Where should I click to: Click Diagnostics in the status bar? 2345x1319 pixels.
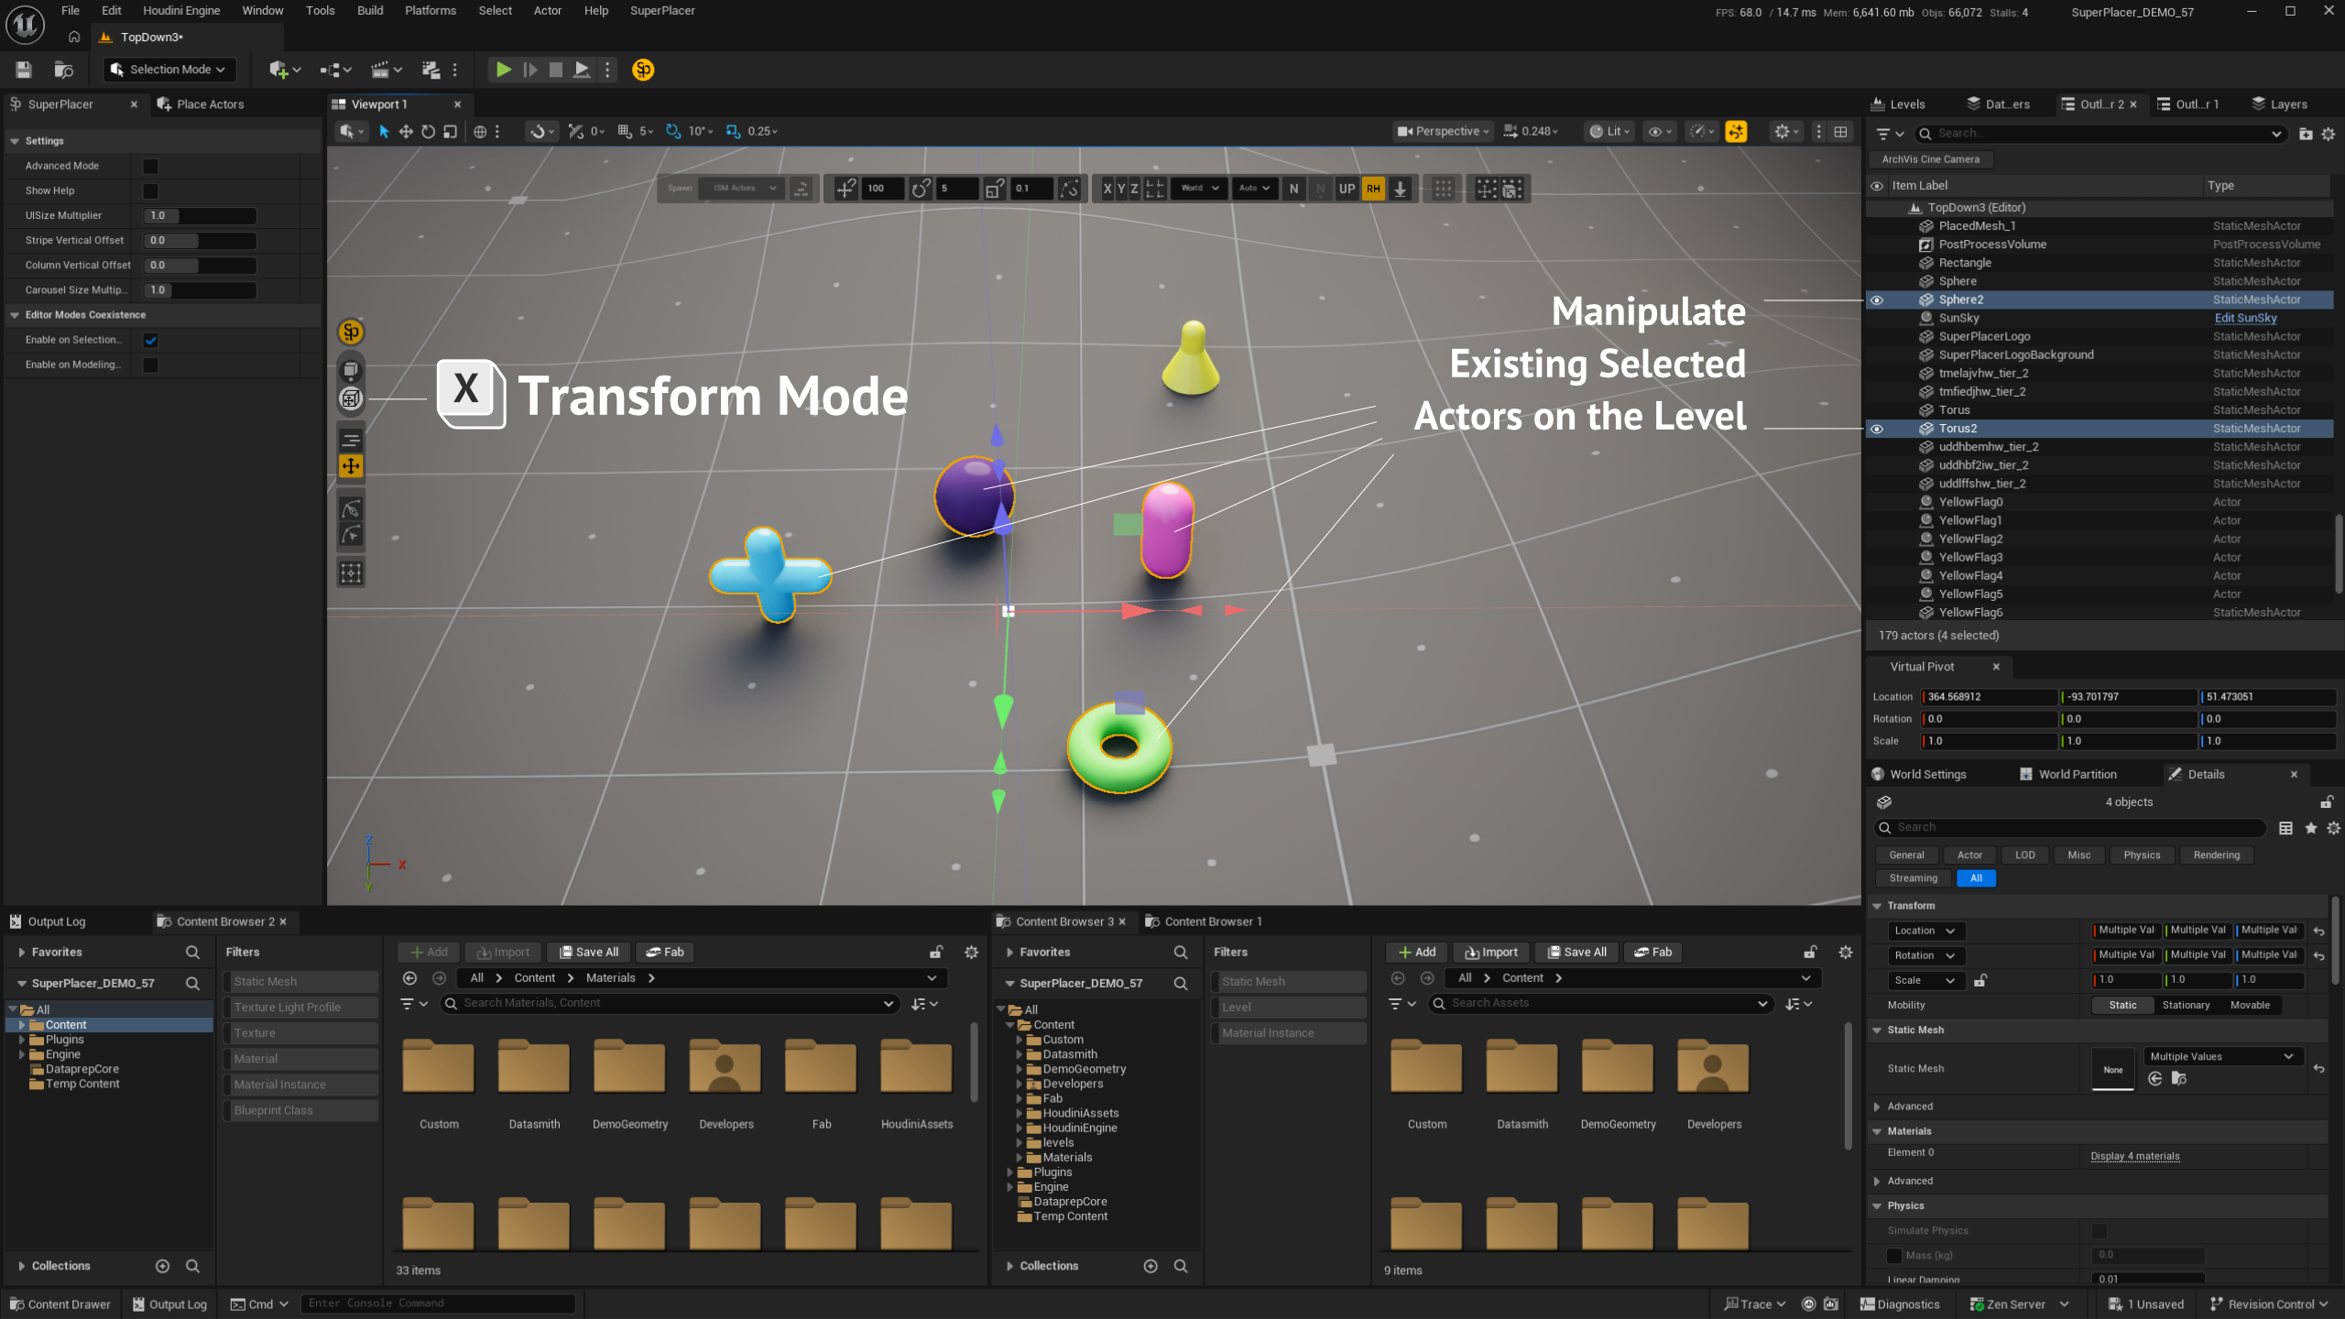[1900, 1304]
